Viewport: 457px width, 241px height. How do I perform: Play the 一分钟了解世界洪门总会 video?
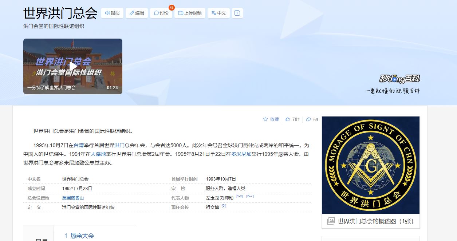tap(72, 66)
